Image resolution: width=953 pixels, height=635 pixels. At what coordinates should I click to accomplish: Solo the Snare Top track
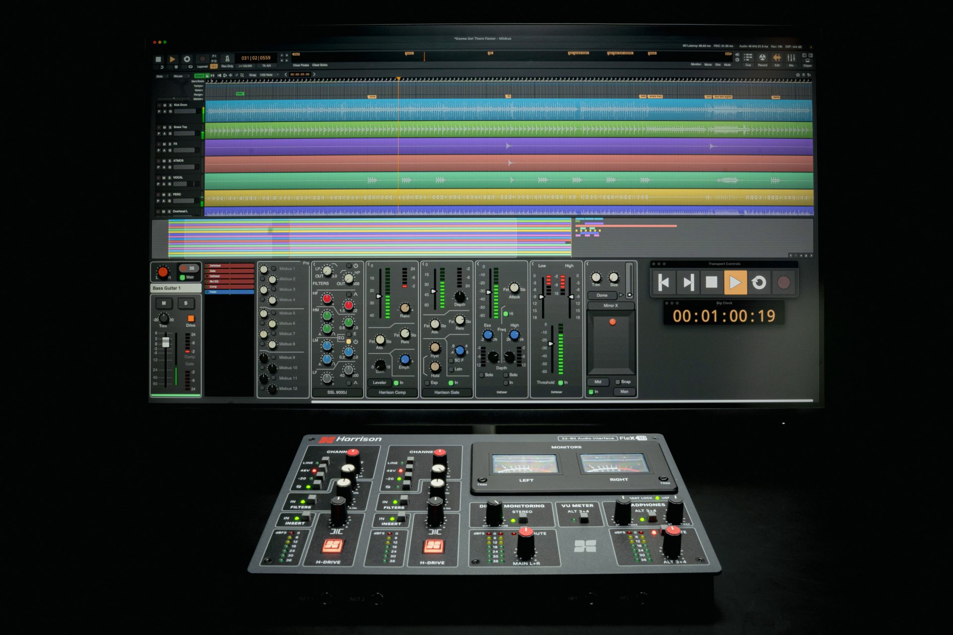click(x=170, y=127)
